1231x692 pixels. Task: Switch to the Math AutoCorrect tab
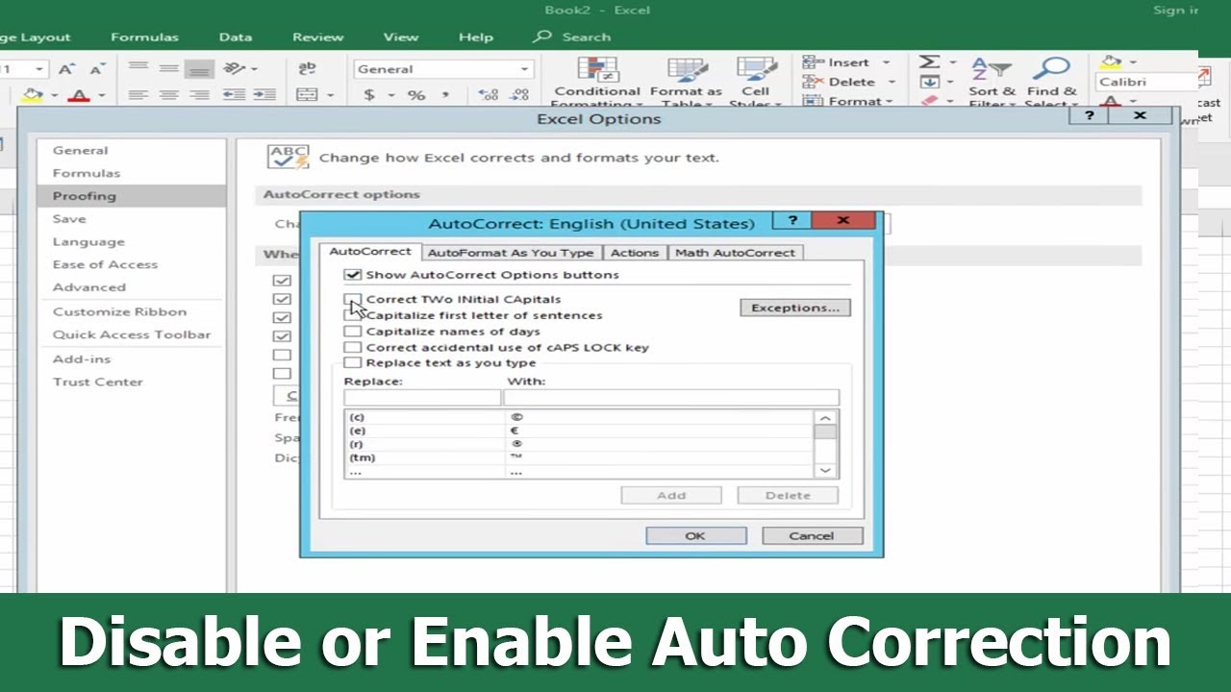[735, 253]
